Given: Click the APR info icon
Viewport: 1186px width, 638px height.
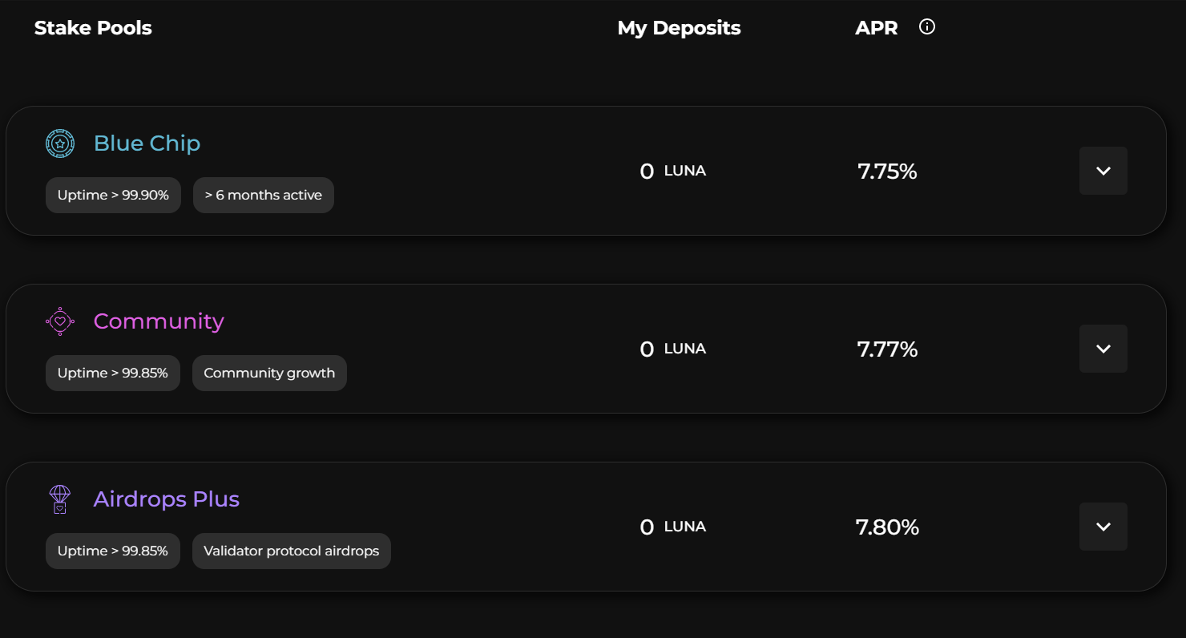Looking at the screenshot, I should (x=927, y=27).
